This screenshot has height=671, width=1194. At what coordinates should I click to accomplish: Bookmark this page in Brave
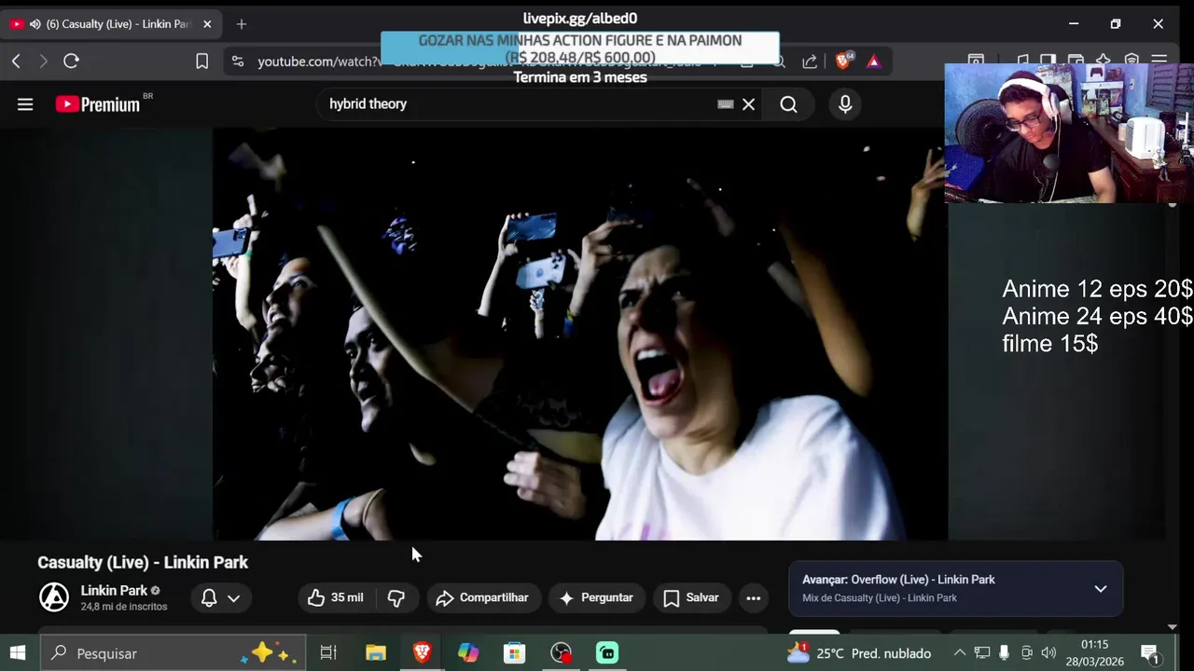coord(201,62)
